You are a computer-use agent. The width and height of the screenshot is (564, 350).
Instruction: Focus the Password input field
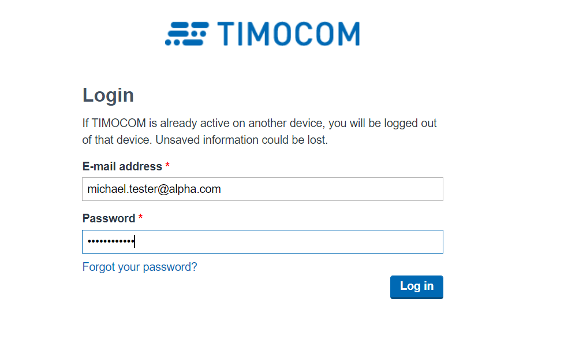click(263, 242)
